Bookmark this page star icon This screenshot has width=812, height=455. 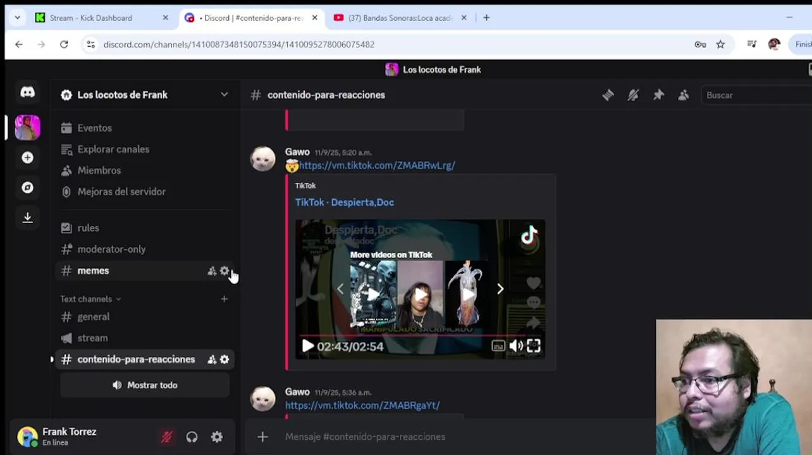point(720,44)
